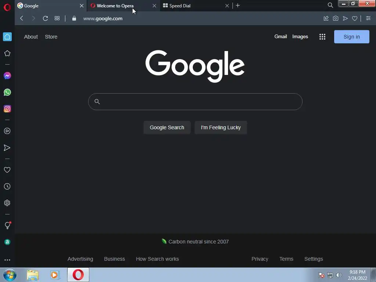
Task: Switch to the Speed Dial tab
Action: [196, 6]
